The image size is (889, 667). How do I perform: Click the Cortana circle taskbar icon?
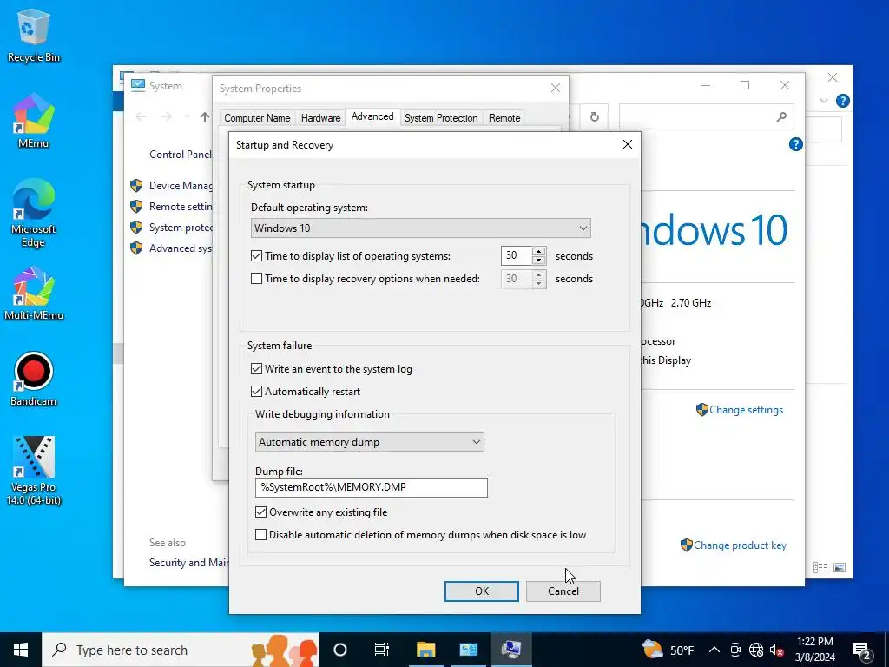click(340, 650)
